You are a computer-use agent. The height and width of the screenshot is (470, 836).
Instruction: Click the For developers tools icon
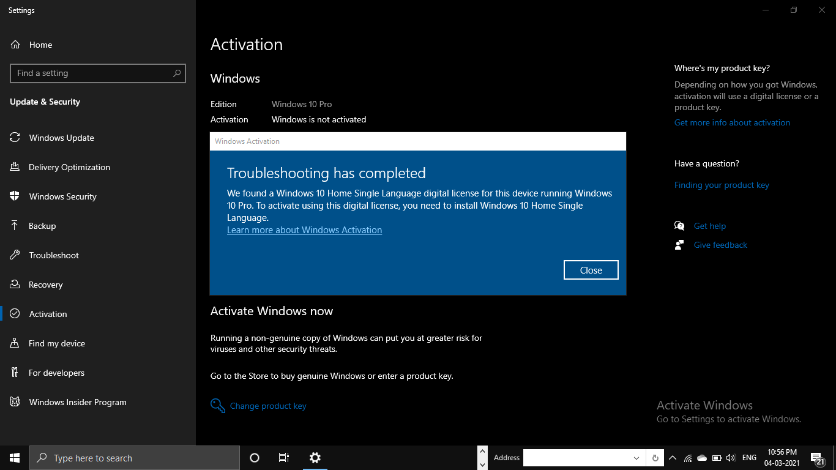[15, 373]
